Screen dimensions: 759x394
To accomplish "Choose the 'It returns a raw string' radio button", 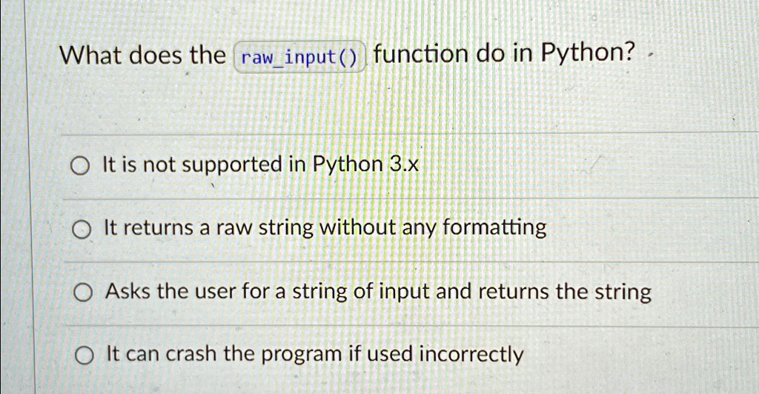I will pos(79,231).
